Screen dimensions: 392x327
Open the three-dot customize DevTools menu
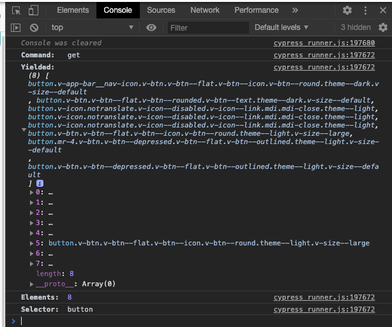[x=365, y=10]
